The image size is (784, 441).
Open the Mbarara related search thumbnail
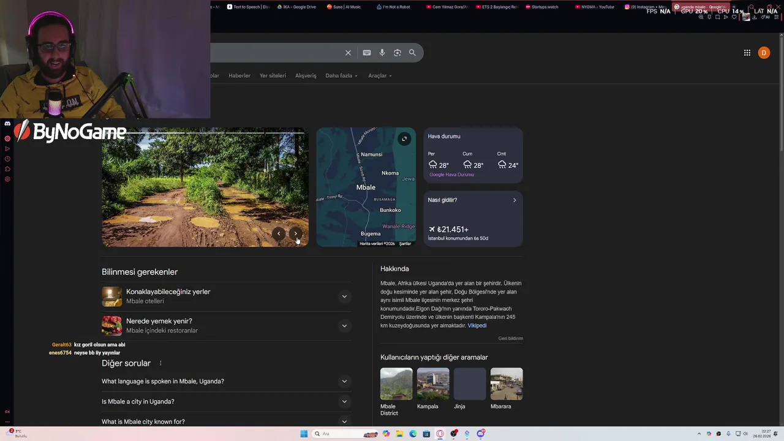coord(507,383)
